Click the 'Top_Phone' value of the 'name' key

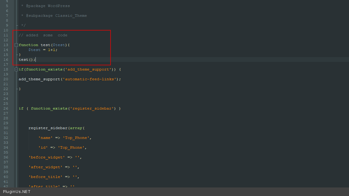click(76, 138)
